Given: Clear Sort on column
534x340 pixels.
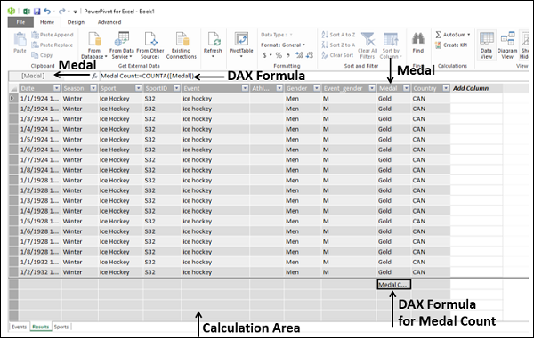Looking at the screenshot, I should pyautogui.click(x=337, y=55).
